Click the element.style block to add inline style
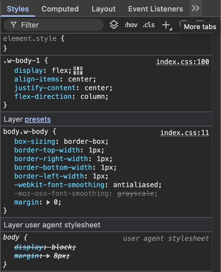Viewport: 221px width, 272px height. (x=31, y=39)
